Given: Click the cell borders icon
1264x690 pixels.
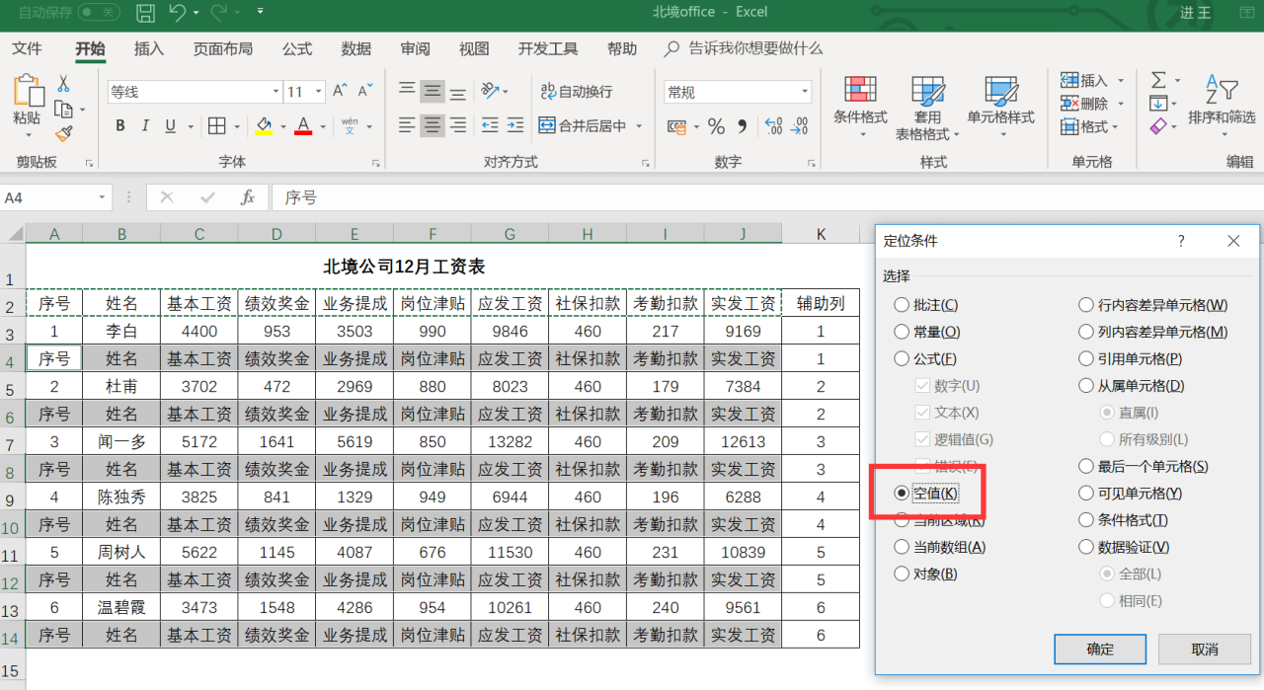Looking at the screenshot, I should pos(216,126).
